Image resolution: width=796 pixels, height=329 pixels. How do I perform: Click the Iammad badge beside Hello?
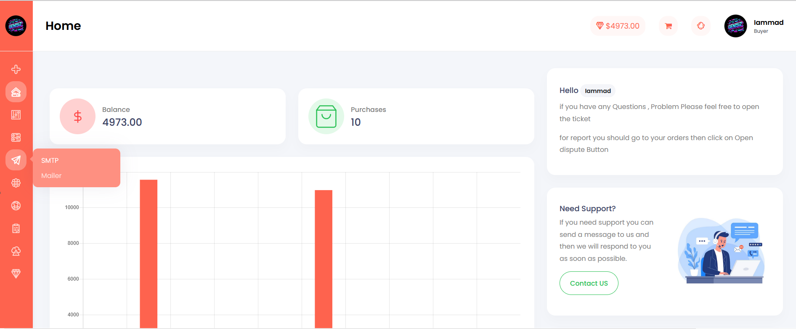click(x=598, y=90)
